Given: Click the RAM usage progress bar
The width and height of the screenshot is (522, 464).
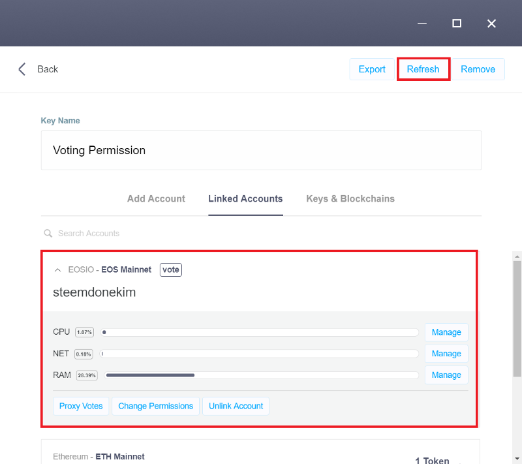Looking at the screenshot, I should click(262, 375).
